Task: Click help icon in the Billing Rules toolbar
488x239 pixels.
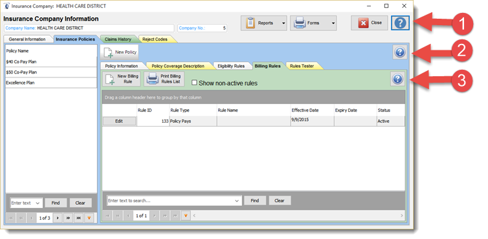Action: pyautogui.click(x=397, y=79)
